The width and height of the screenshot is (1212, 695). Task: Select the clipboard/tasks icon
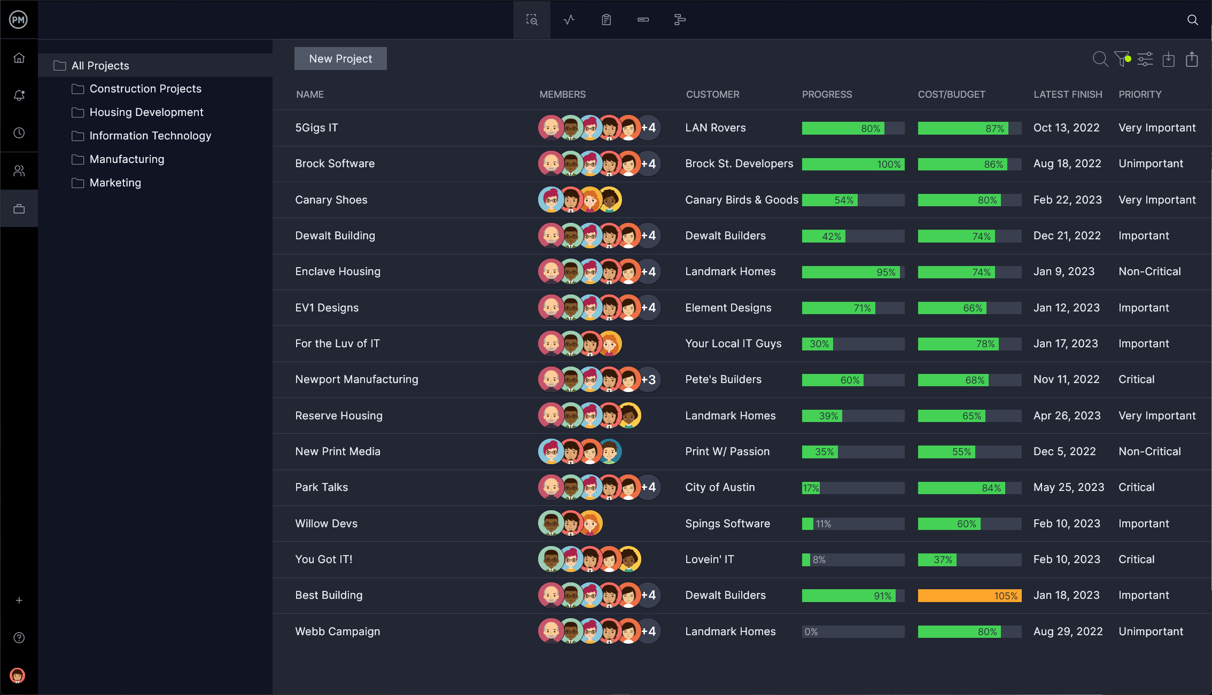coord(606,18)
